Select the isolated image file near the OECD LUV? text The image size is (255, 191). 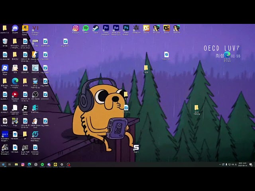tap(167, 55)
